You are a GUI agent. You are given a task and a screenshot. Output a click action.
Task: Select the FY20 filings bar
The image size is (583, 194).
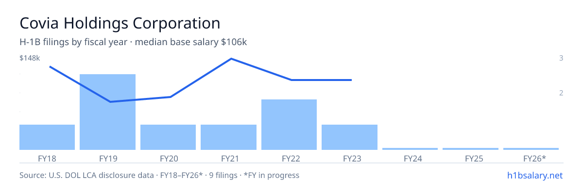click(x=168, y=137)
